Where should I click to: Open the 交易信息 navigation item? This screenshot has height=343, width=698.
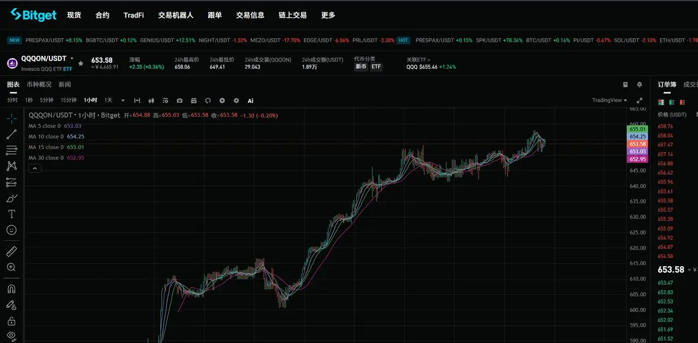(250, 15)
